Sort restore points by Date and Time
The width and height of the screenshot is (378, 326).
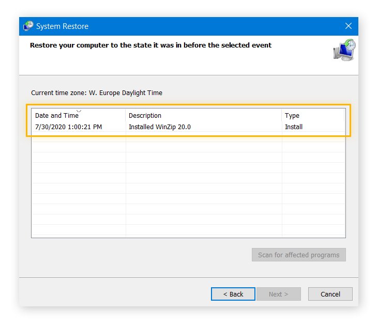coord(57,116)
